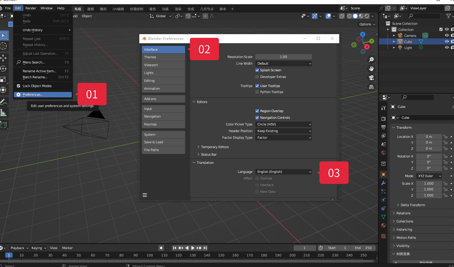This screenshot has height=267, width=454.
Task: Enable the Python Tooltips checkbox
Action: 257,92
